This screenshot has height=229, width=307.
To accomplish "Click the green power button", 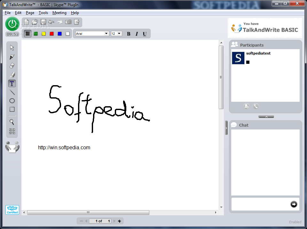I will pyautogui.click(x=12, y=24).
